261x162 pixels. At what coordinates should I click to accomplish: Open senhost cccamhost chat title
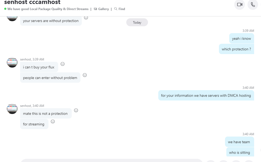click(32, 2)
